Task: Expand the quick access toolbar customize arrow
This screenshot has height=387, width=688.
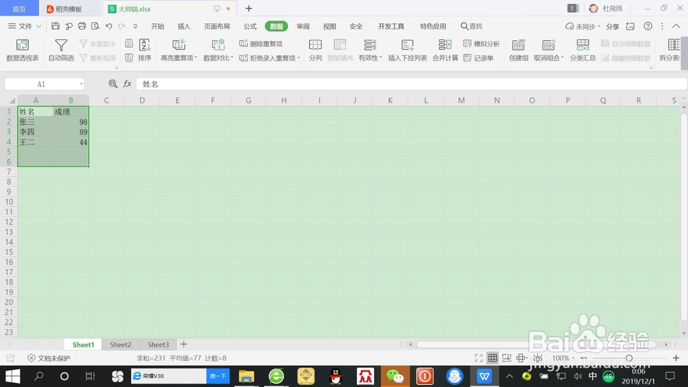Action: (x=135, y=26)
